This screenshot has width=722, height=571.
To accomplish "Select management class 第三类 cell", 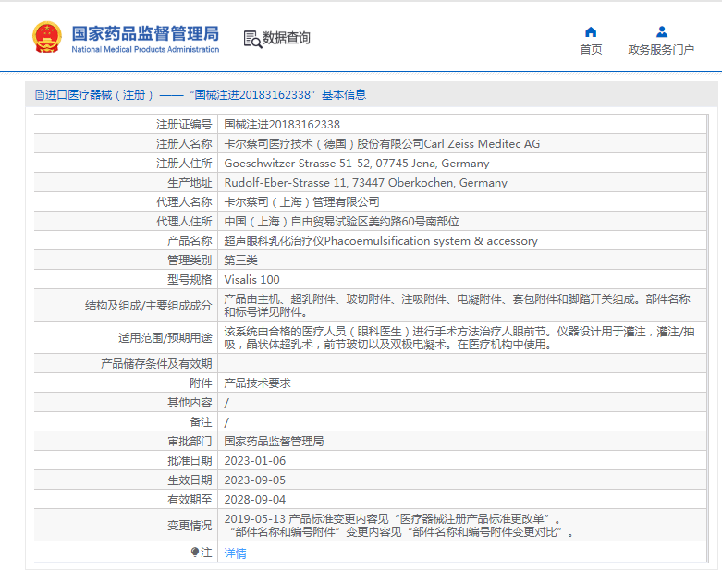I will pos(462,260).
